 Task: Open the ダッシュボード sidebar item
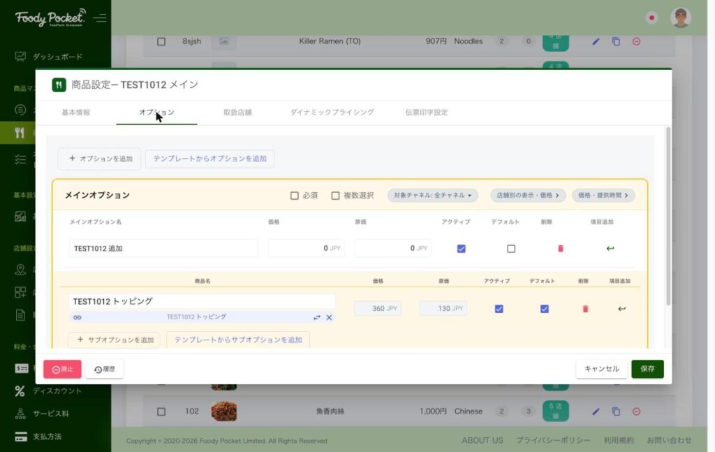point(48,57)
